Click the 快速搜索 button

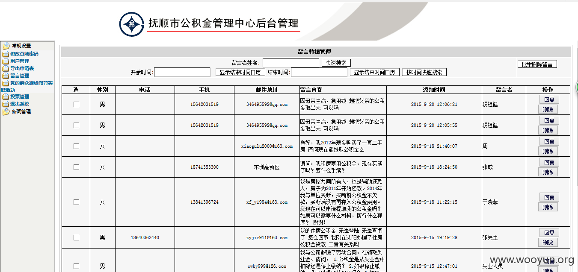(x=336, y=63)
